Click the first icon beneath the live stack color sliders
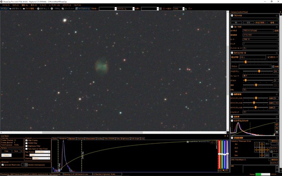282x176 pixels. click(219, 170)
